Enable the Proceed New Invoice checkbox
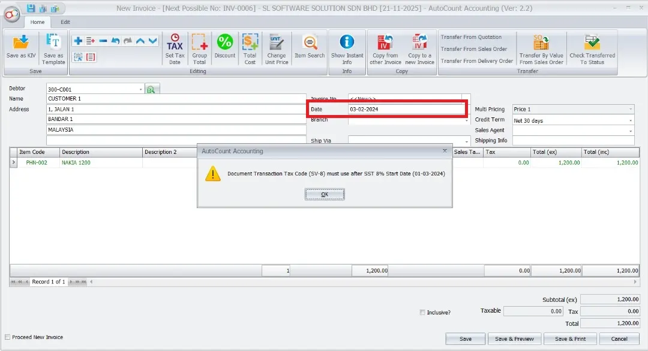The width and height of the screenshot is (648, 351). pos(8,337)
